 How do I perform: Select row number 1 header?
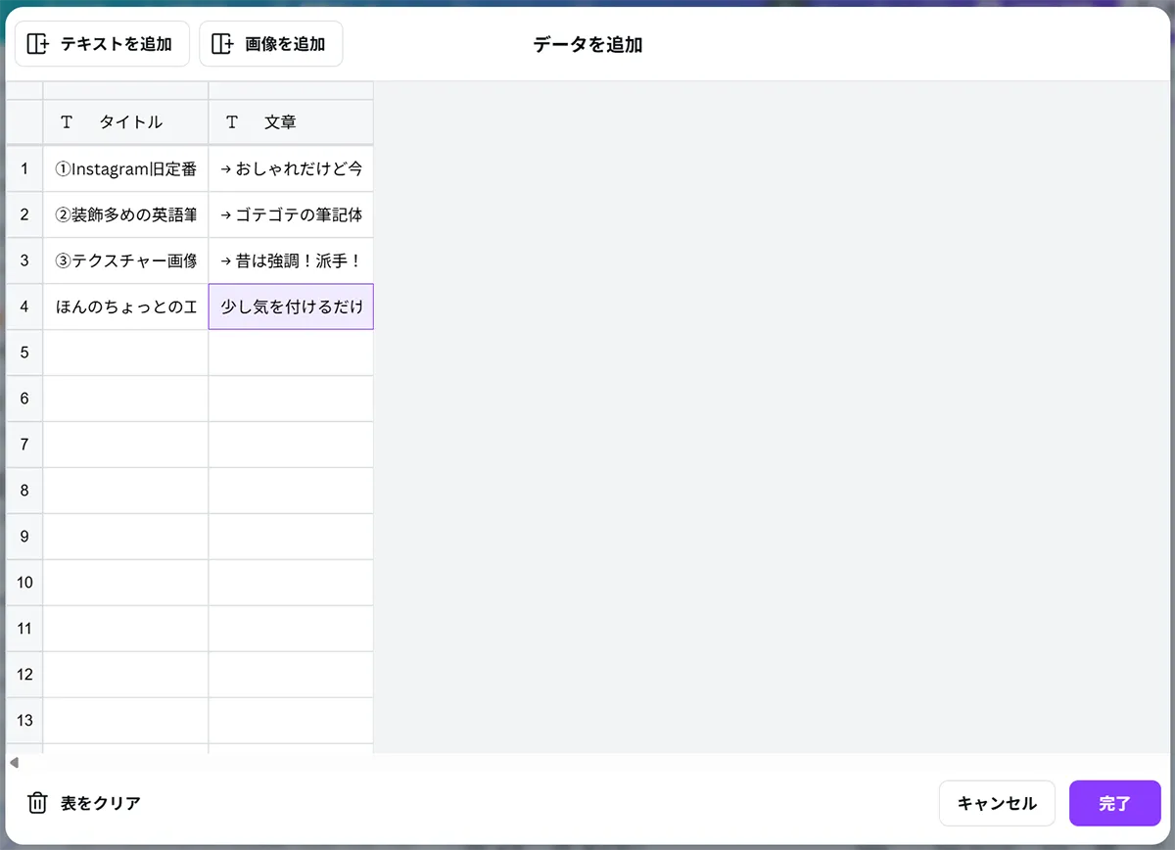(x=24, y=168)
